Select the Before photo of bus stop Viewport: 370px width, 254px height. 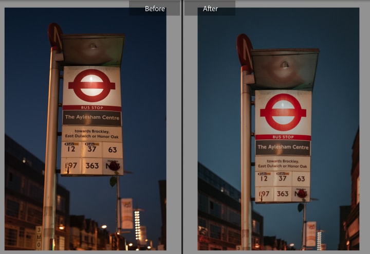[85, 129]
